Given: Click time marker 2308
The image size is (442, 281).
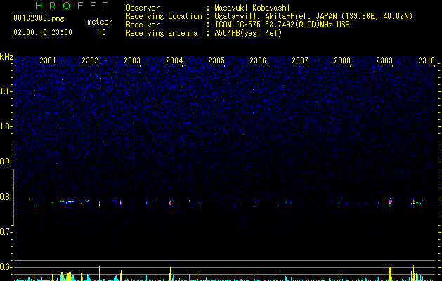Looking at the screenshot, I should pyautogui.click(x=342, y=60).
